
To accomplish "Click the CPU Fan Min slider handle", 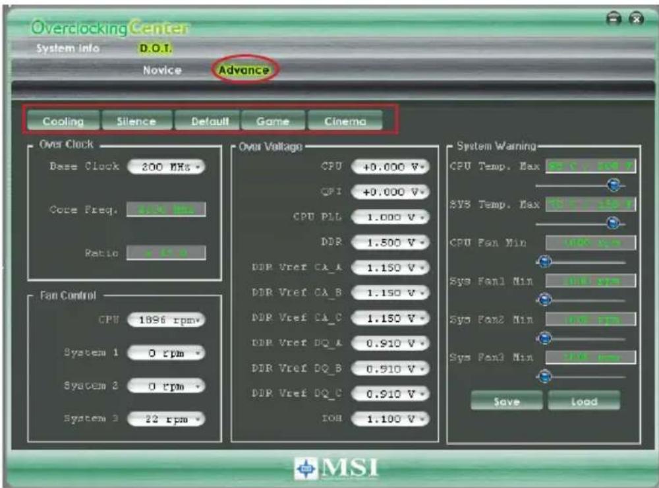I will pyautogui.click(x=545, y=262).
